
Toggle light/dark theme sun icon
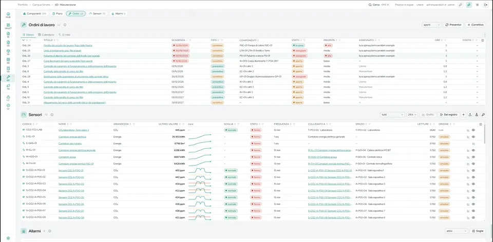[x=477, y=5]
